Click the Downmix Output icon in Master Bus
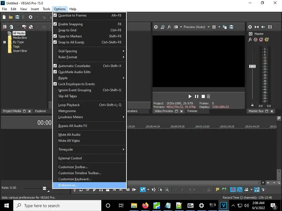Viewport: 282px width, 211px height. [x=257, y=27]
